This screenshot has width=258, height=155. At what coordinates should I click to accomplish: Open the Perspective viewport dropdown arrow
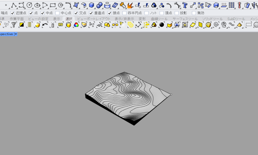(x=16, y=34)
